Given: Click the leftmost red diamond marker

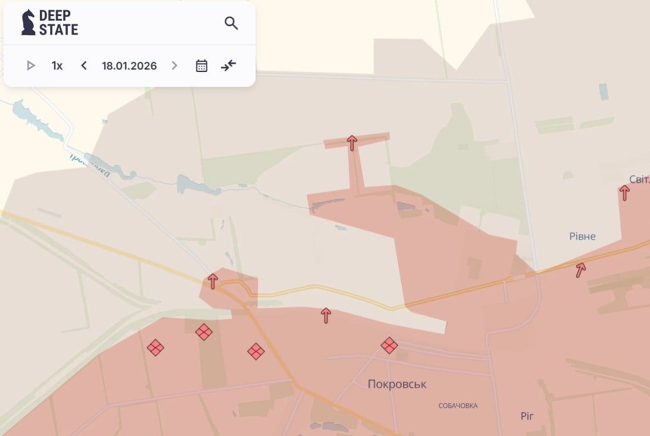Looking at the screenshot, I should (x=157, y=348).
